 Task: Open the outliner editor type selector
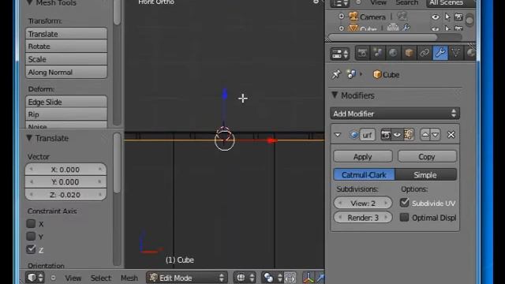[340, 3]
